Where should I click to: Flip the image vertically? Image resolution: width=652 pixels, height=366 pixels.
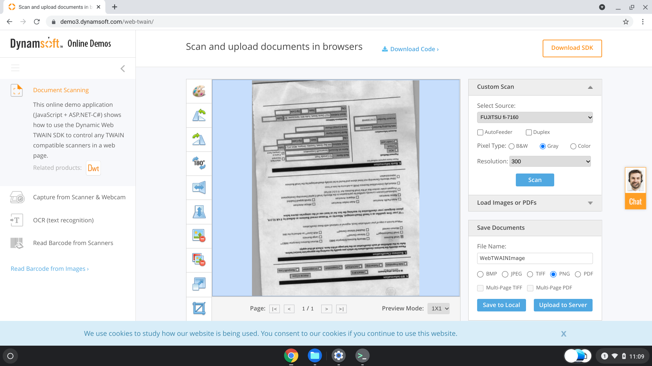(199, 212)
